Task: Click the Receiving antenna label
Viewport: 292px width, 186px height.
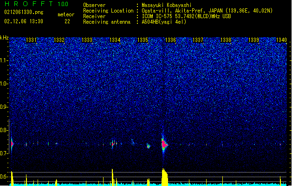Action: tap(107, 22)
